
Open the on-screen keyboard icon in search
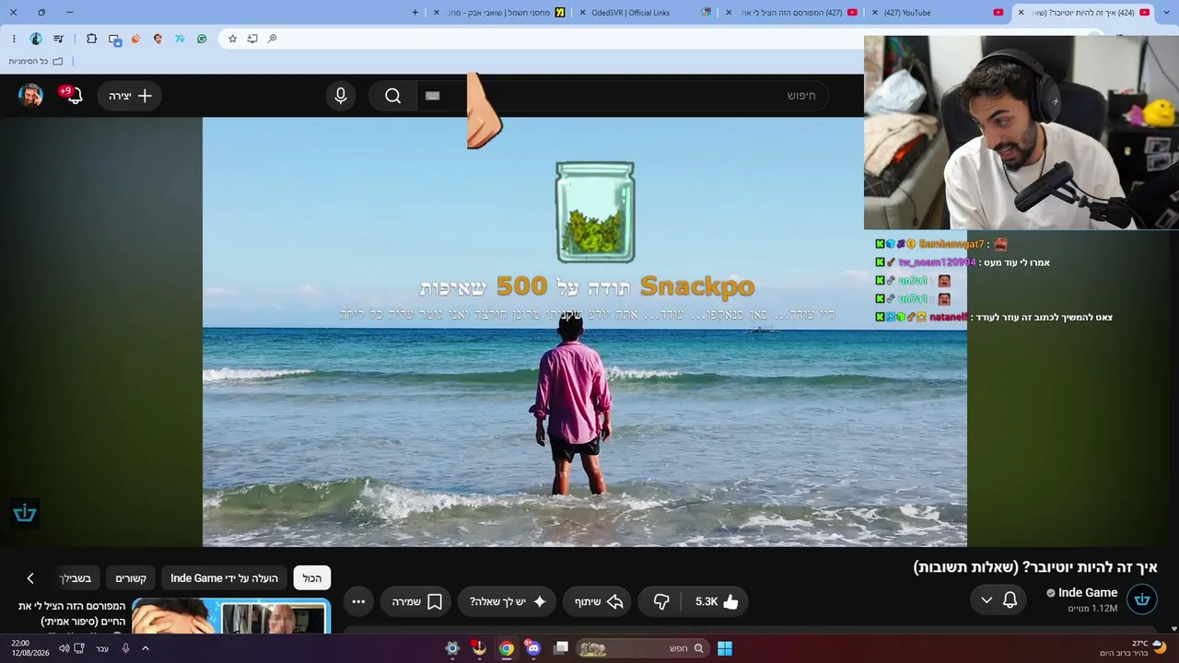433,96
